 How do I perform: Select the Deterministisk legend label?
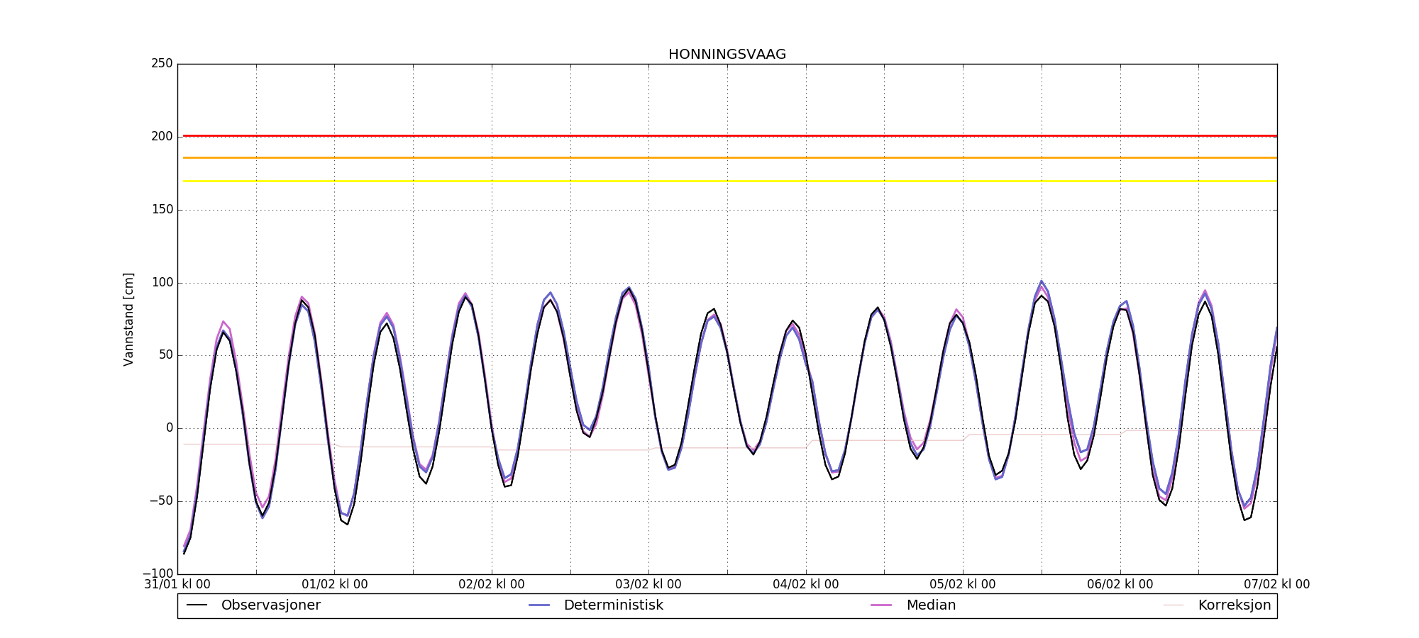pyautogui.click(x=613, y=605)
